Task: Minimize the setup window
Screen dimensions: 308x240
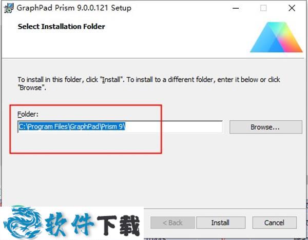Action: [x=236, y=8]
